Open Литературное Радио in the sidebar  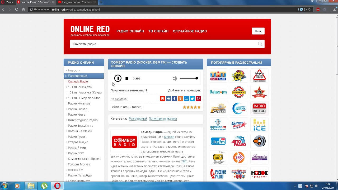pos(83,120)
